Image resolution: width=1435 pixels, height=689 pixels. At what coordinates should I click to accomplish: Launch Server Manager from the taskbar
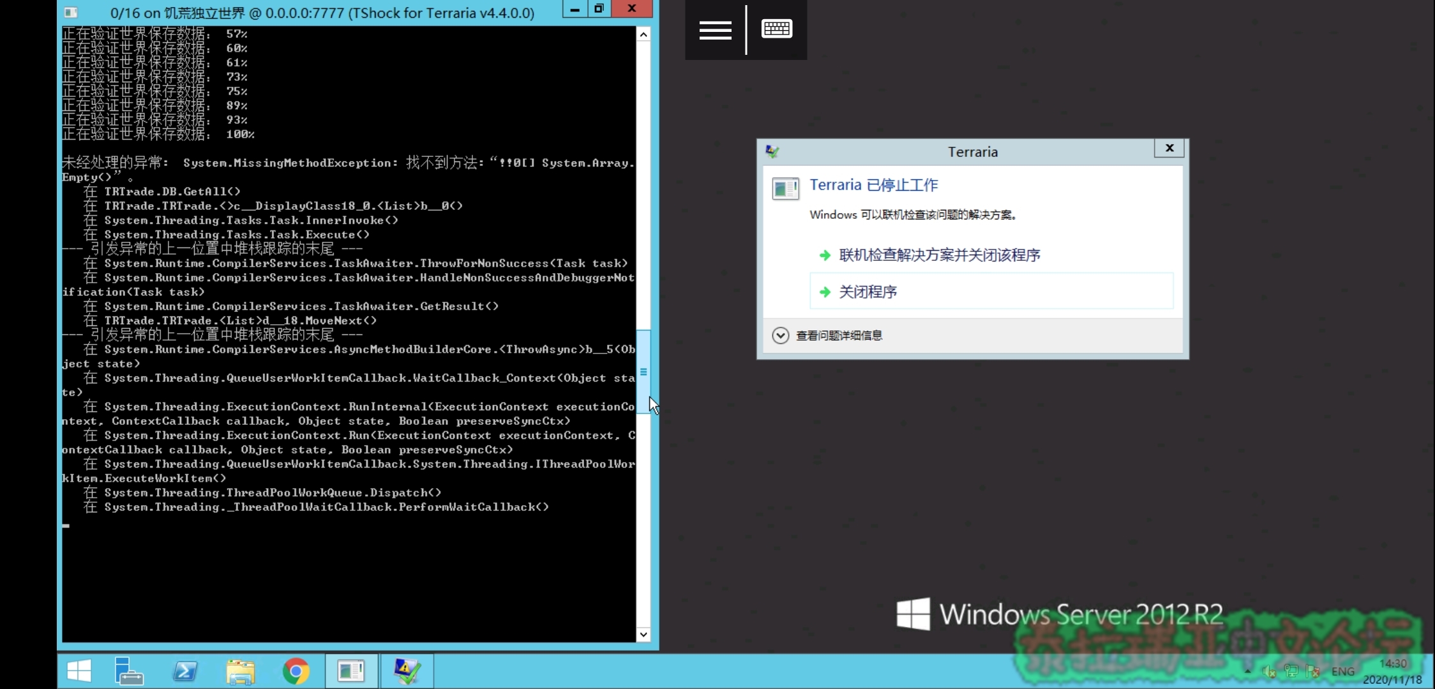(x=129, y=671)
